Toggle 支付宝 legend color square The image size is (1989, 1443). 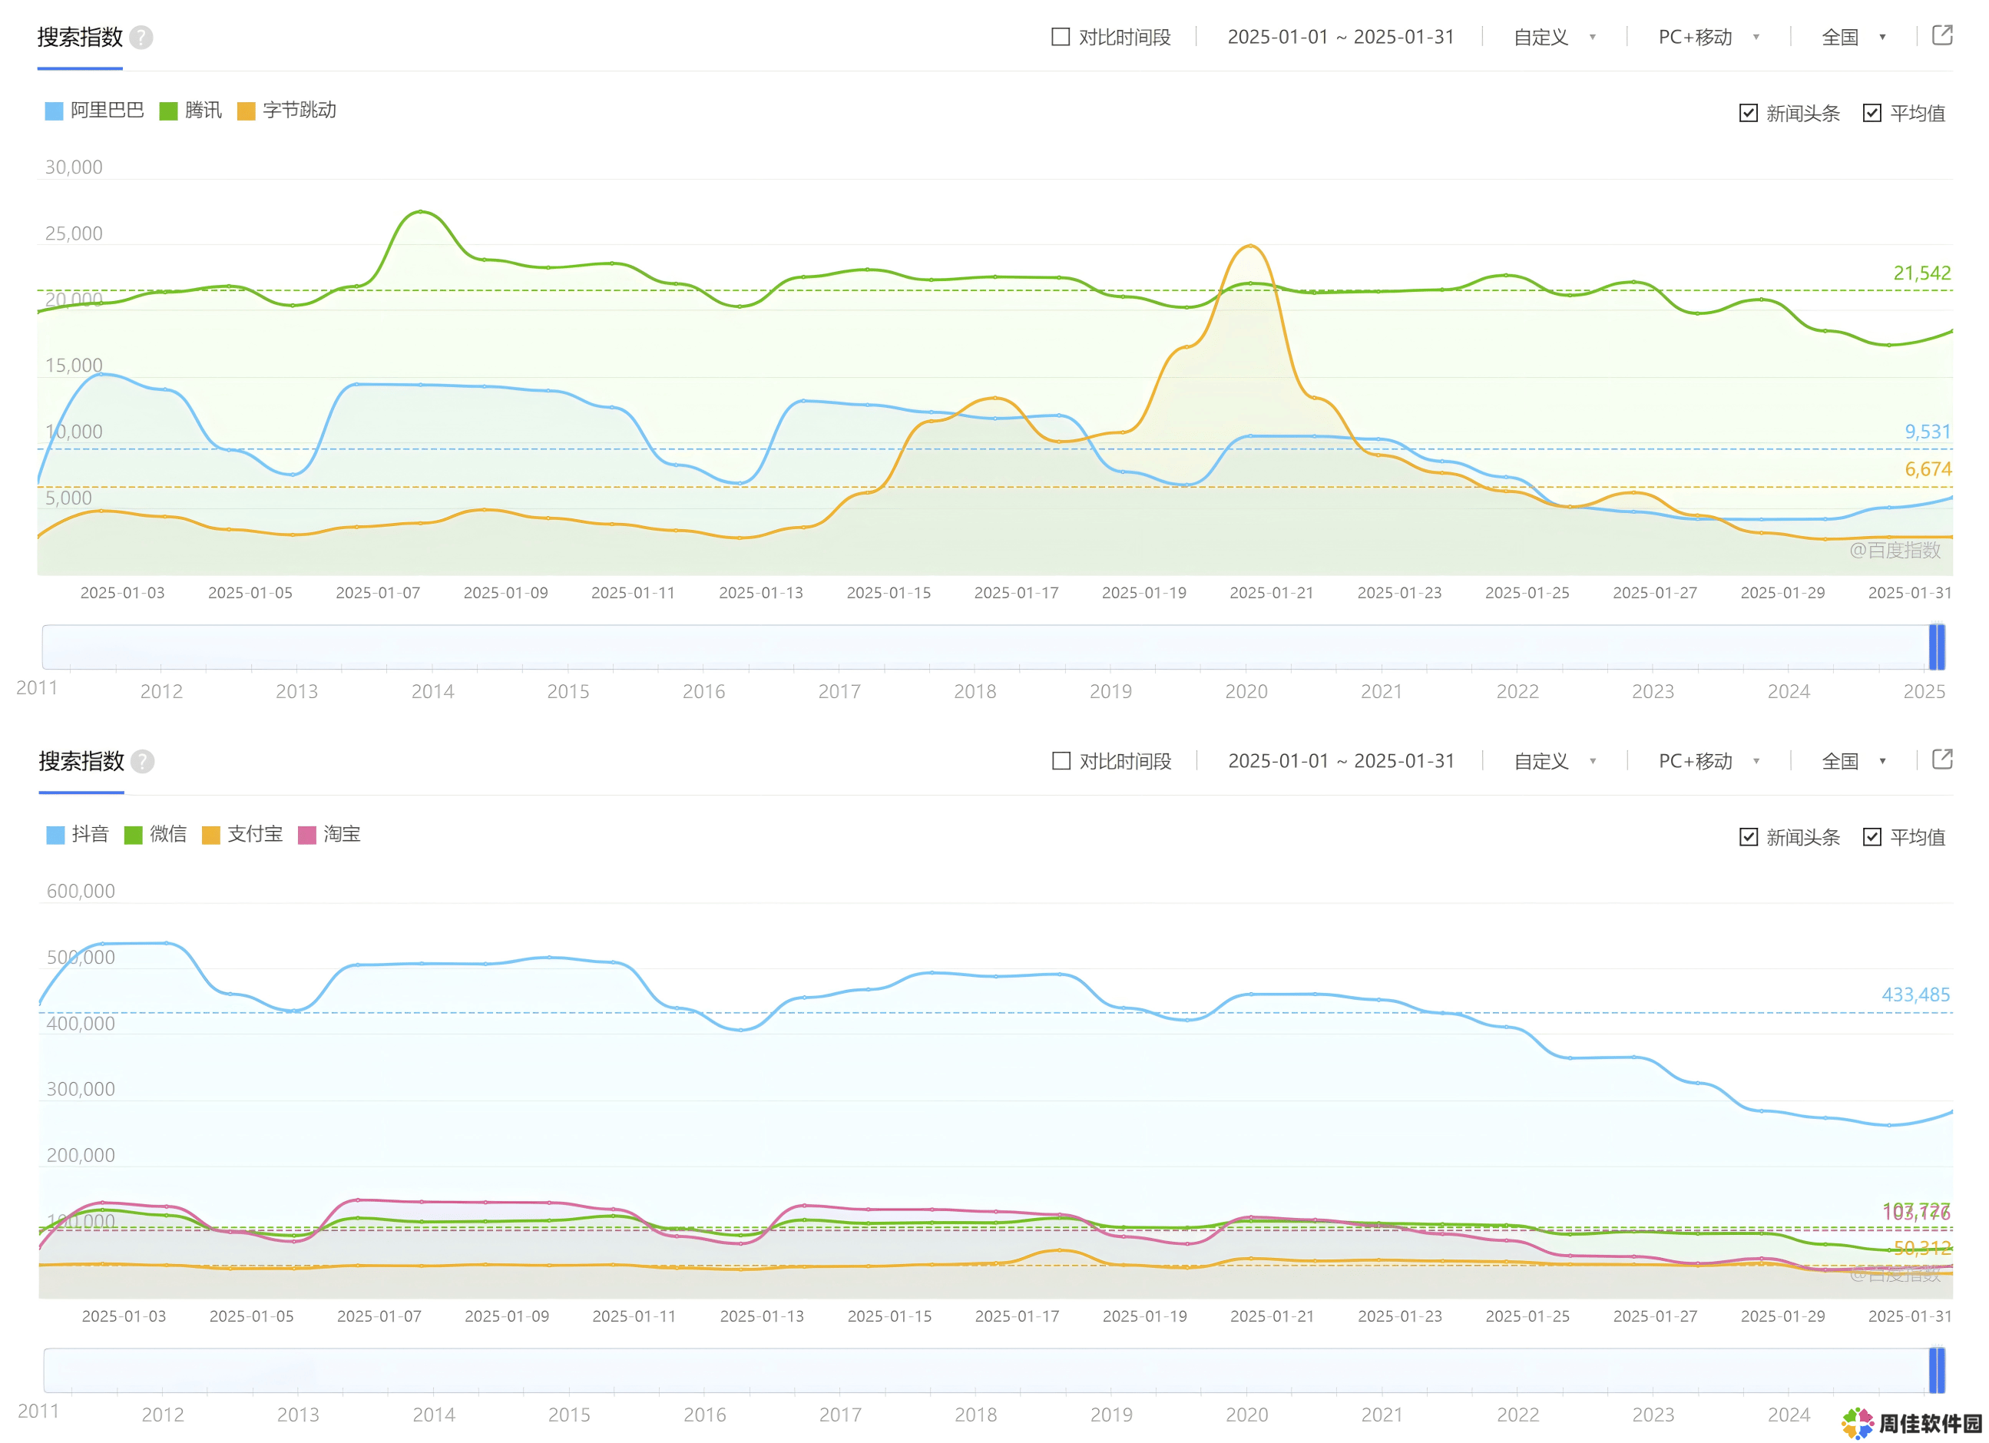point(211,835)
